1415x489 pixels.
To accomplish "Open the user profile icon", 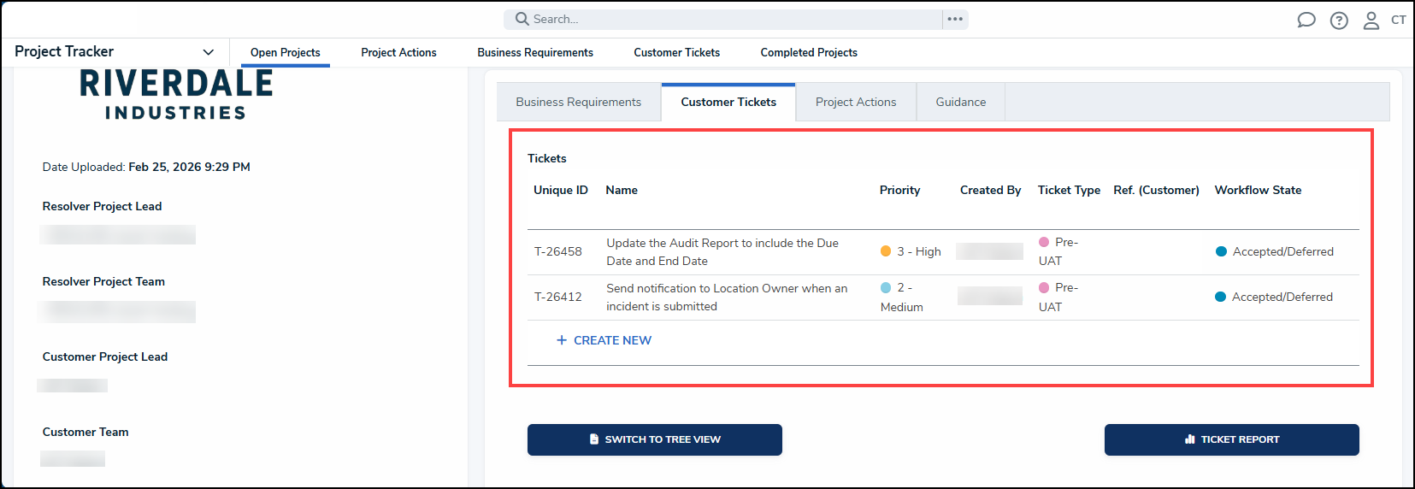I will (1371, 21).
